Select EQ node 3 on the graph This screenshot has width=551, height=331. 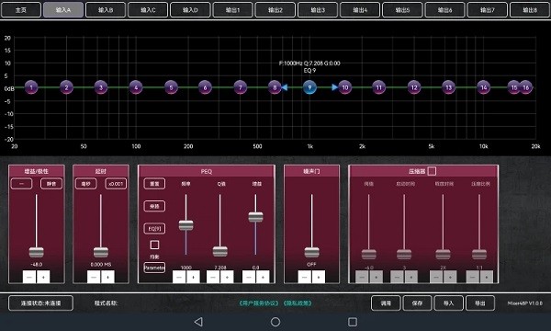tap(101, 87)
